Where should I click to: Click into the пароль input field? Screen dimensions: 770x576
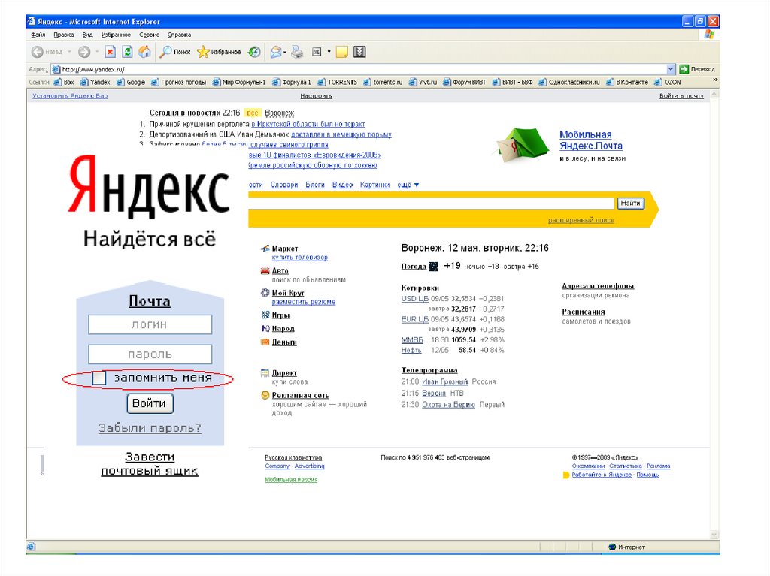point(150,354)
